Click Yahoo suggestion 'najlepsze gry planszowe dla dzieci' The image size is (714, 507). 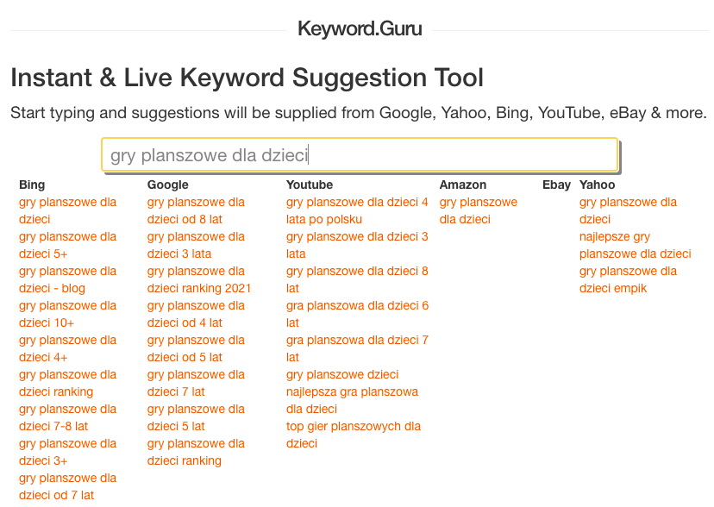click(x=635, y=245)
